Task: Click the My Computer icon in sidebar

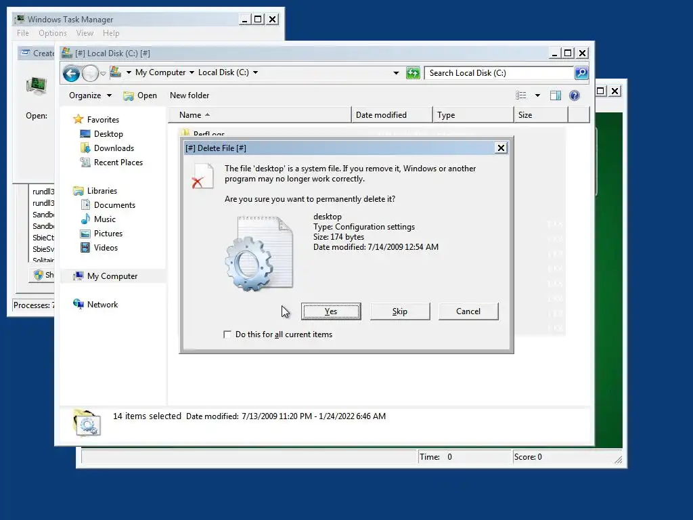Action: [79, 276]
